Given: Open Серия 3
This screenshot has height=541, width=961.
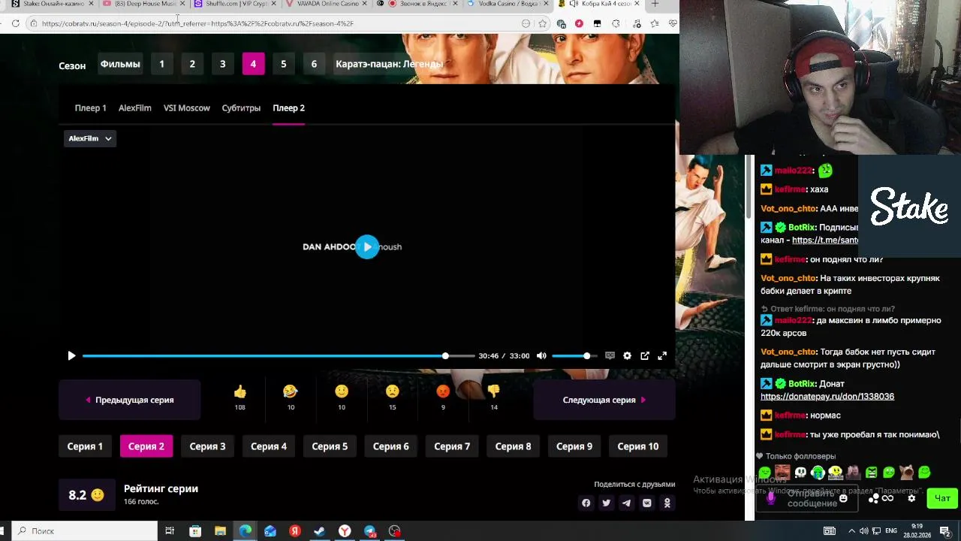Looking at the screenshot, I should pyautogui.click(x=207, y=446).
